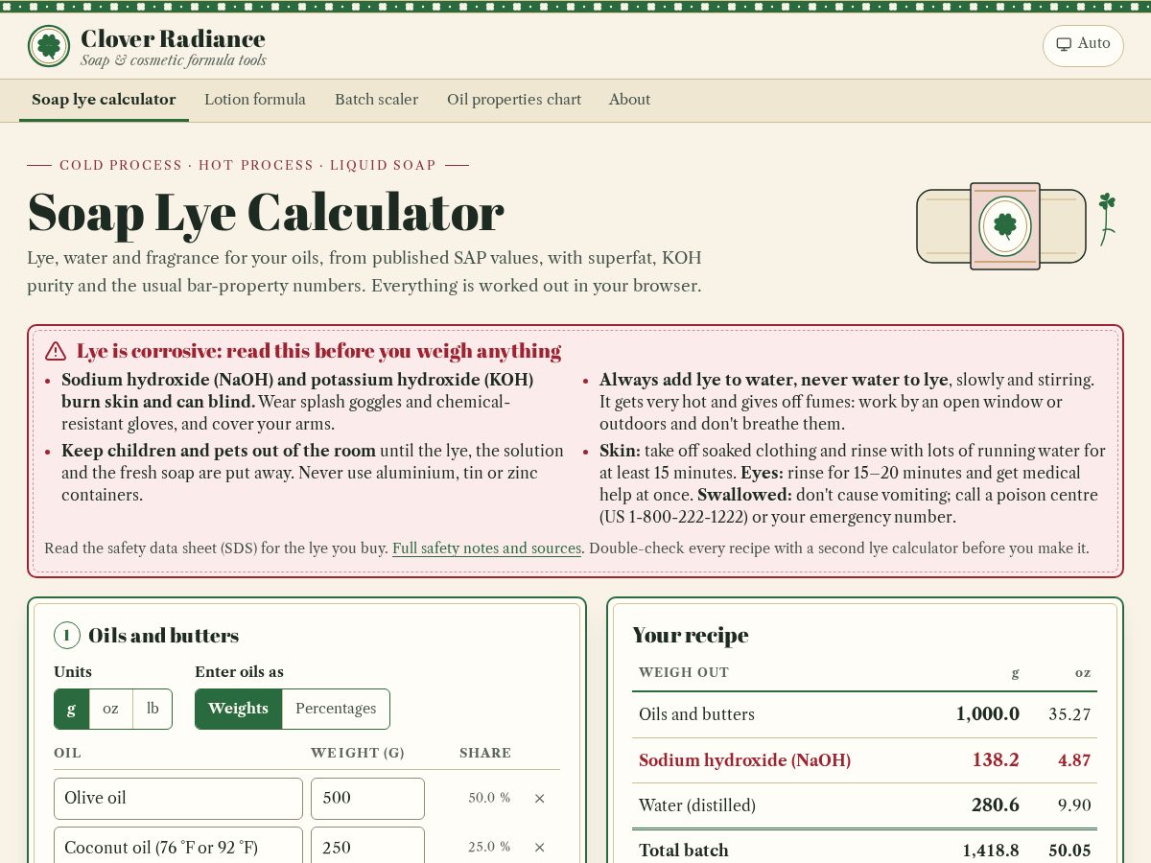Open the Auto theme switcher

1083,45
